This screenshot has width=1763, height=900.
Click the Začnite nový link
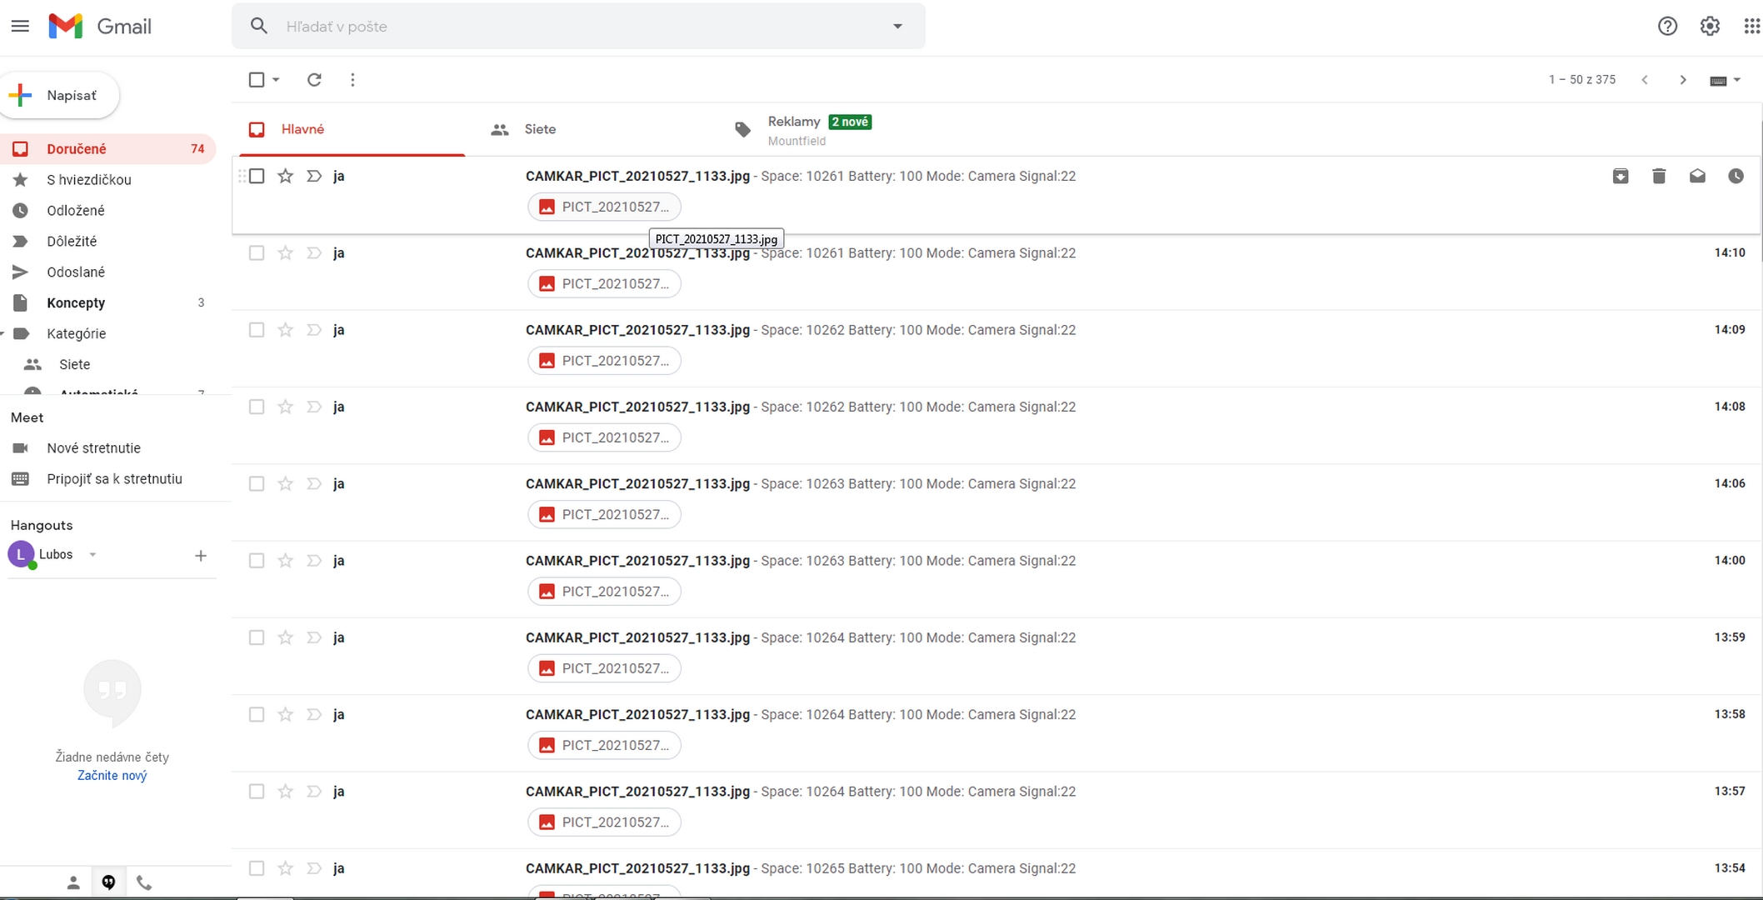coord(112,776)
